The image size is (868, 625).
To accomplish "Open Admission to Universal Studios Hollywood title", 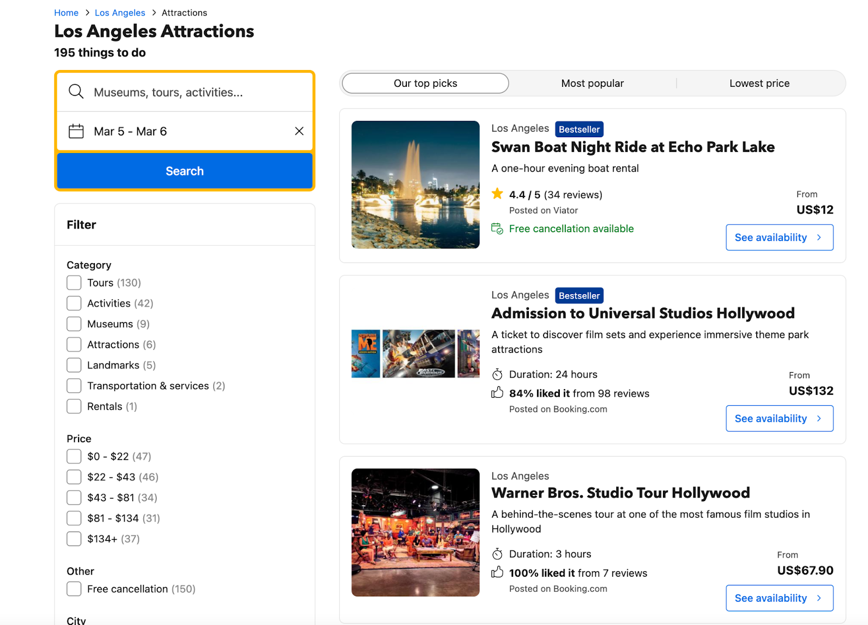I will tap(643, 313).
